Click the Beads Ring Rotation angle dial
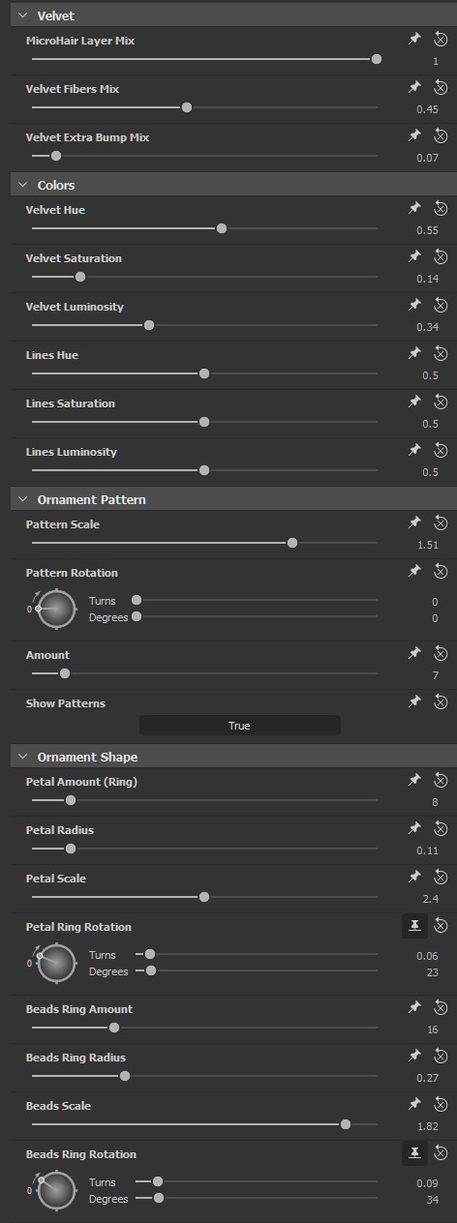Image resolution: width=457 pixels, height=1223 pixels. pos(56,1190)
